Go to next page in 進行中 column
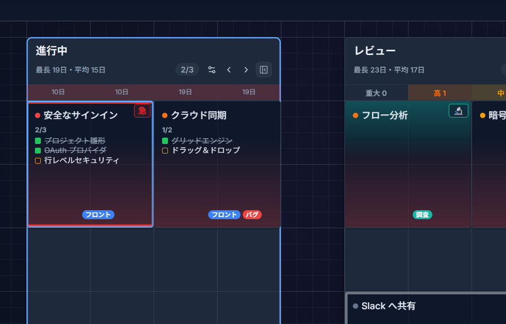The image size is (506, 324). pos(246,70)
